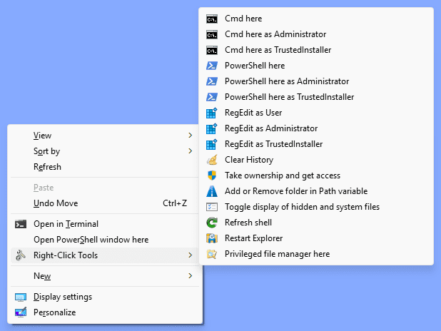Expand the Sort by submenu arrow
This screenshot has height=331, width=441.
click(190, 151)
